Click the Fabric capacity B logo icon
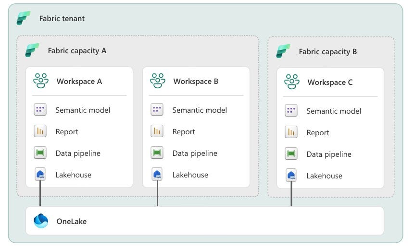 283,51
